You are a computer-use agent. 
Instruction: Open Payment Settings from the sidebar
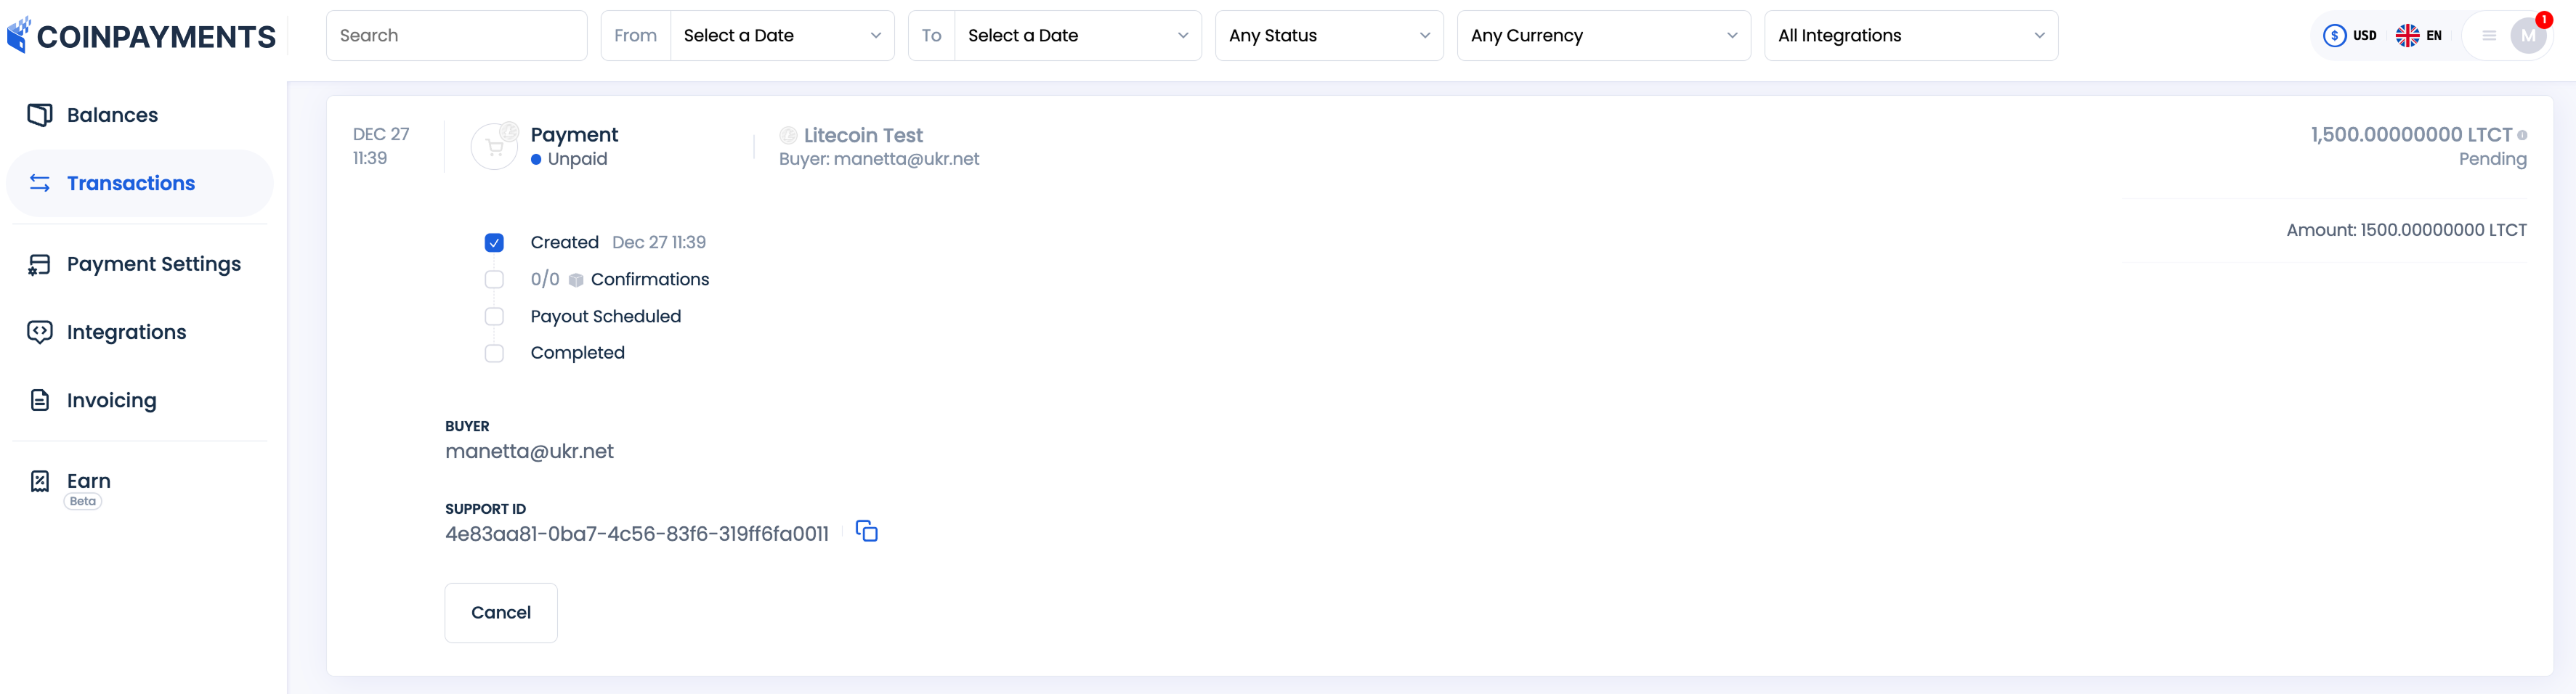[153, 263]
